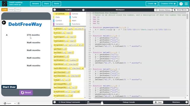Fold function paymentperiods at line 8

click(x=92, y=27)
